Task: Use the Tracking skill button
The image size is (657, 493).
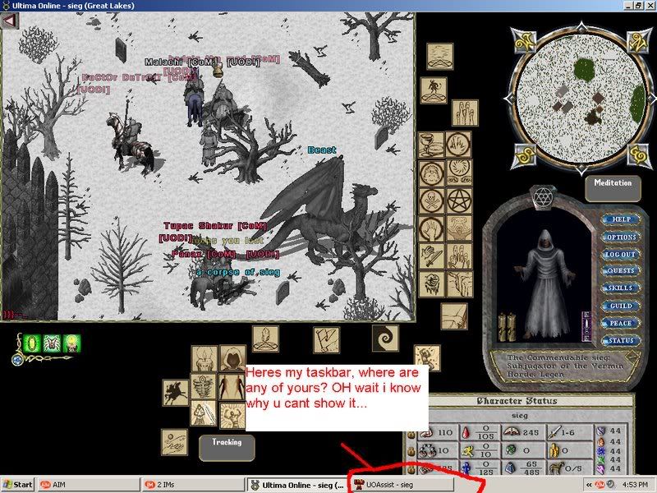Action: pos(227,448)
